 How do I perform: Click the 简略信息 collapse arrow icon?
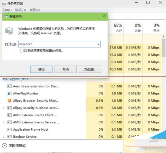coord(4,146)
